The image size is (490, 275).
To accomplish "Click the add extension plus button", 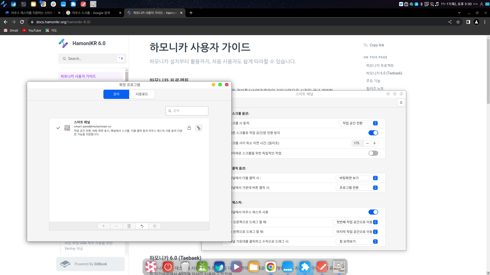I will click(x=103, y=226).
